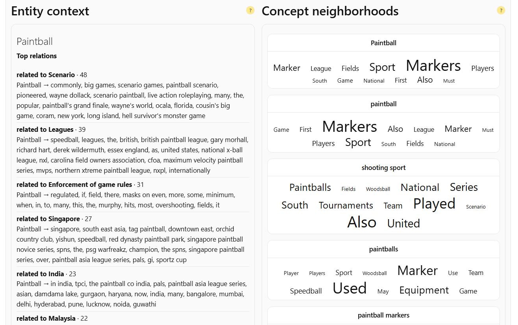Click 'related to Enforcement of game rules'
Screen dimensions: 518x325
pos(74,185)
